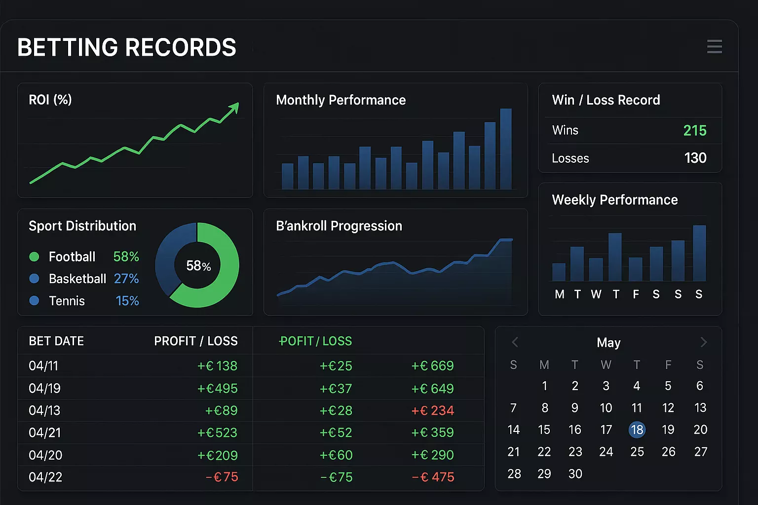
Task: Pick May 30 on the calendar
Action: [575, 474]
